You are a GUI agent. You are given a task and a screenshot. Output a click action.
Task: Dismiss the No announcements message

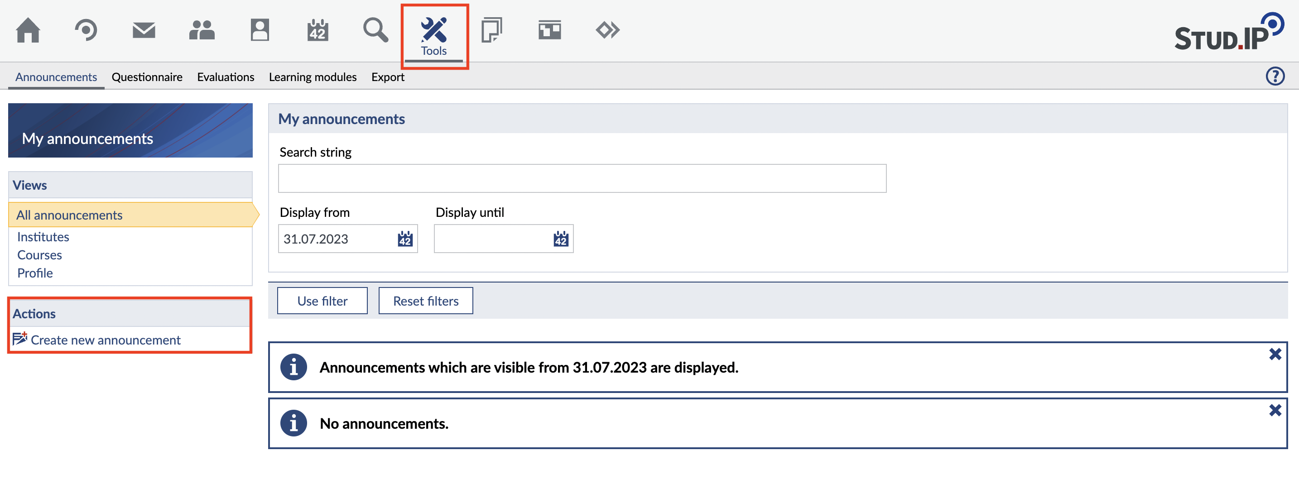[1275, 411]
